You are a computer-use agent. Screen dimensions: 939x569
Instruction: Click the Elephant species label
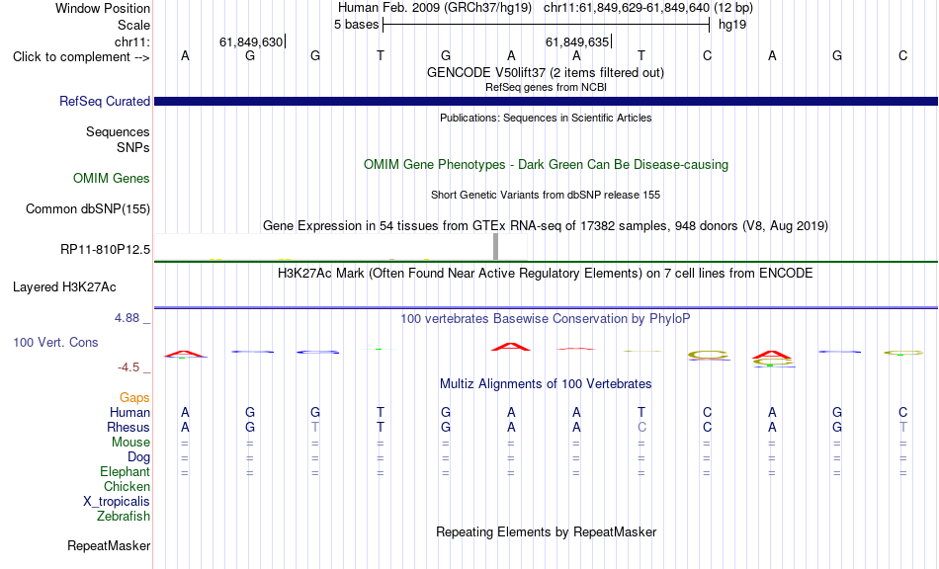[x=126, y=471]
